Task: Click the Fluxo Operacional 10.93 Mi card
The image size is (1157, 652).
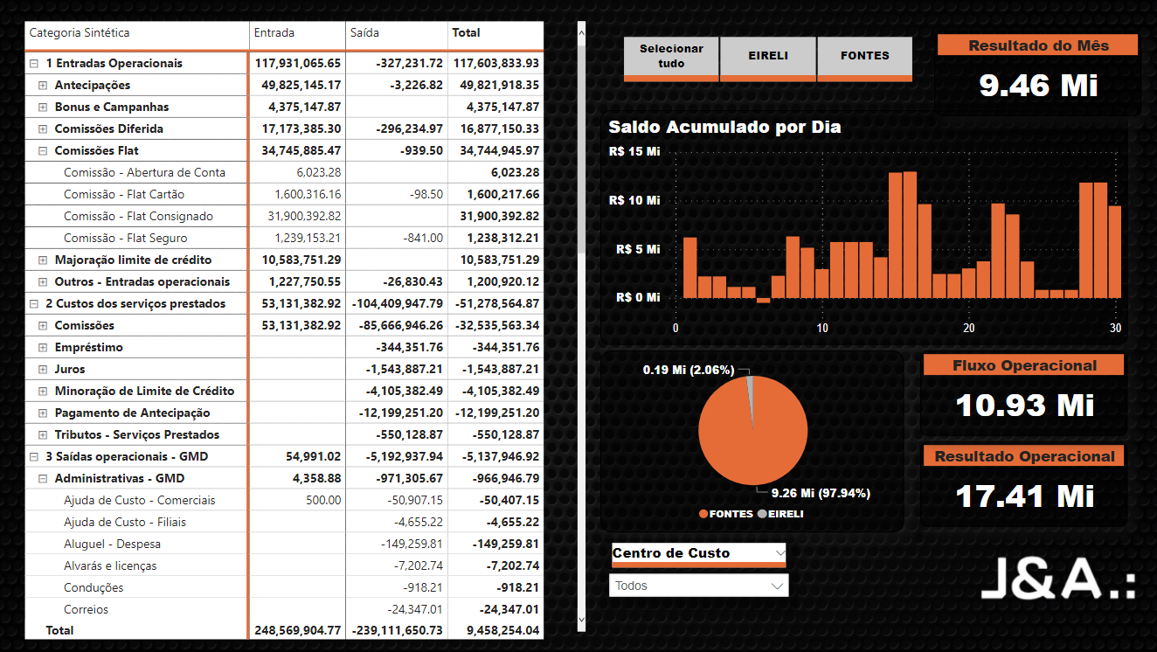Action: click(1024, 394)
